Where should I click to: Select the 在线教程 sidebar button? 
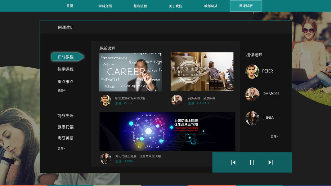point(68,57)
